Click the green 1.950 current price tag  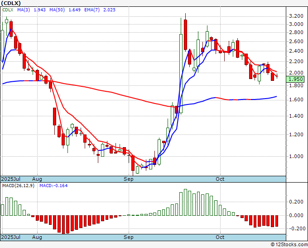coord(296,79)
